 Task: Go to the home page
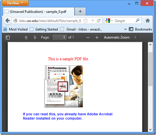coord(148,21)
